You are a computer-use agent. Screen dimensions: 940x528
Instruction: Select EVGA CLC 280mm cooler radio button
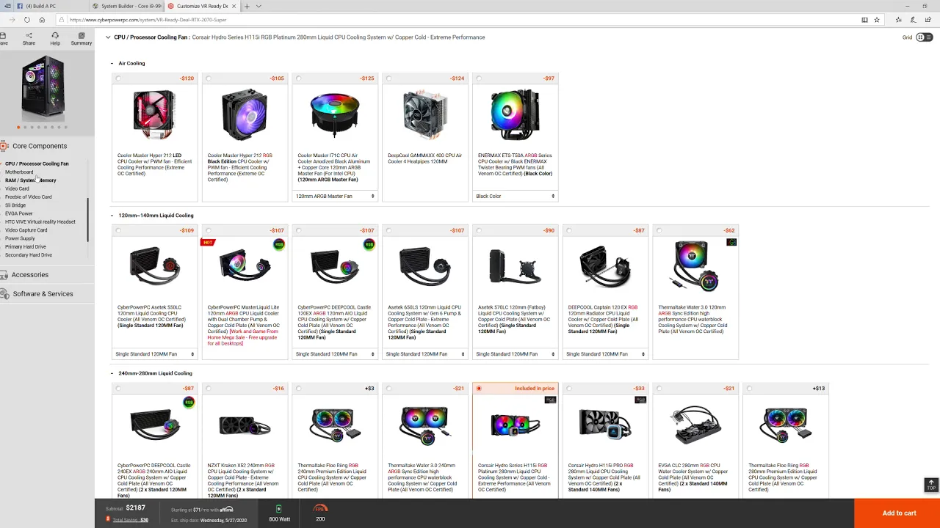tap(659, 389)
